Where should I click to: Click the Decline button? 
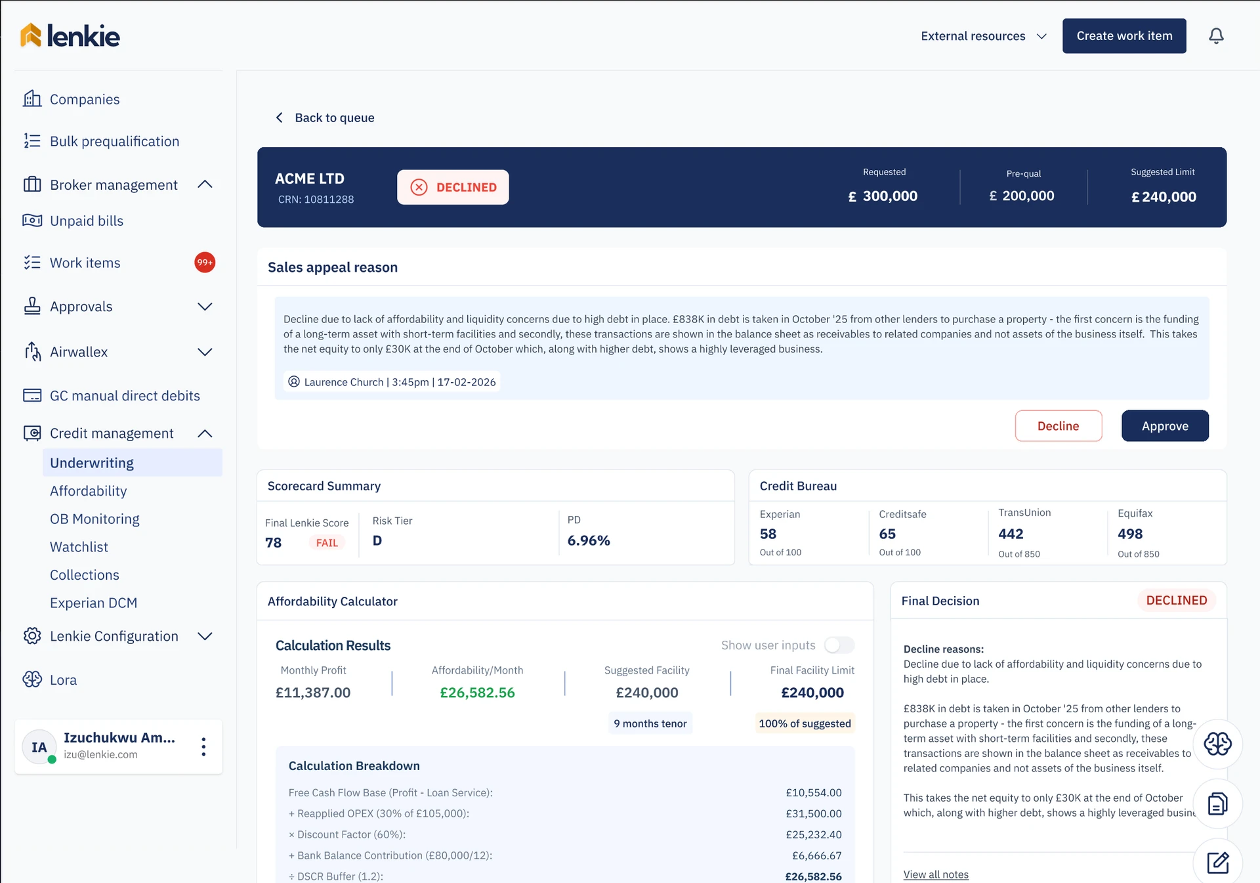[1059, 426]
